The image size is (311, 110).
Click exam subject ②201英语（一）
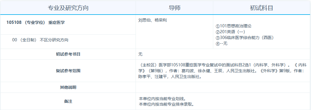[x=230, y=32]
